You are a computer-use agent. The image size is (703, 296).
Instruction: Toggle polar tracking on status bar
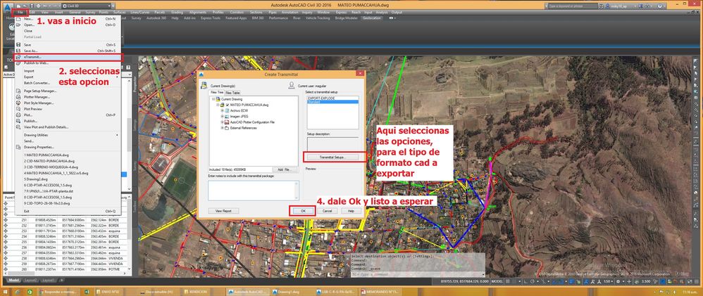click(x=531, y=282)
